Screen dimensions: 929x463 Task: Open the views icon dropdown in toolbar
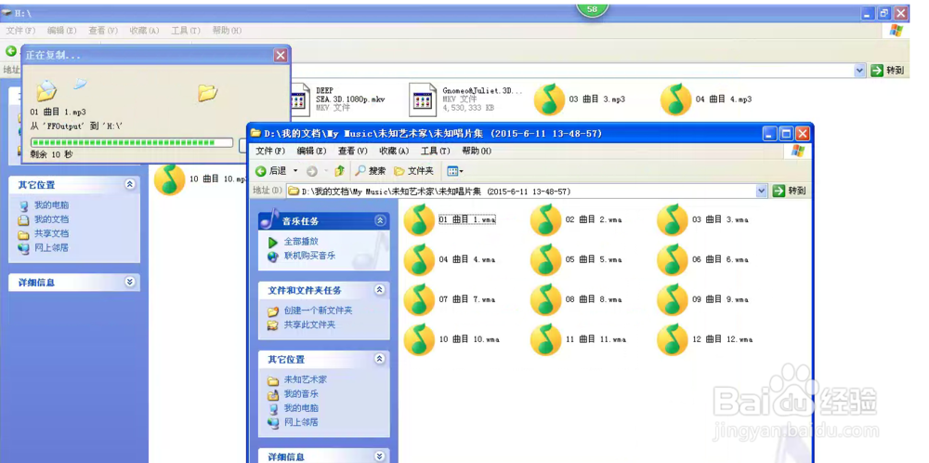coord(455,171)
